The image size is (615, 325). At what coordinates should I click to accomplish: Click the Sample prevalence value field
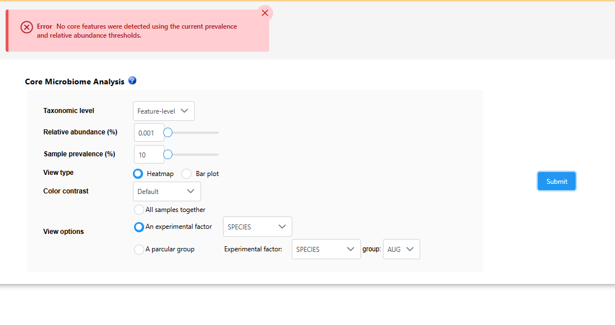149,155
